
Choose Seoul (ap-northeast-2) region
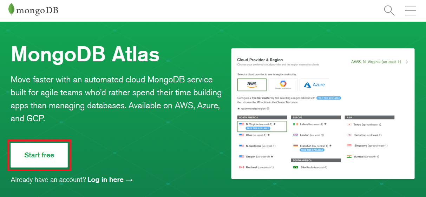[x=364, y=135]
